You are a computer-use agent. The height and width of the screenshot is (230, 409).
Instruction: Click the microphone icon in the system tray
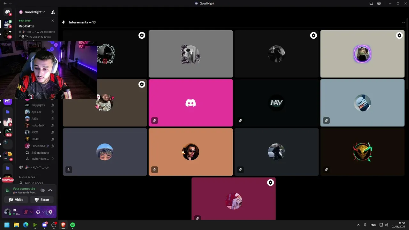365,225
